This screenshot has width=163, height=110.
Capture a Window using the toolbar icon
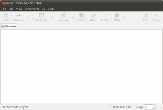click(64, 15)
